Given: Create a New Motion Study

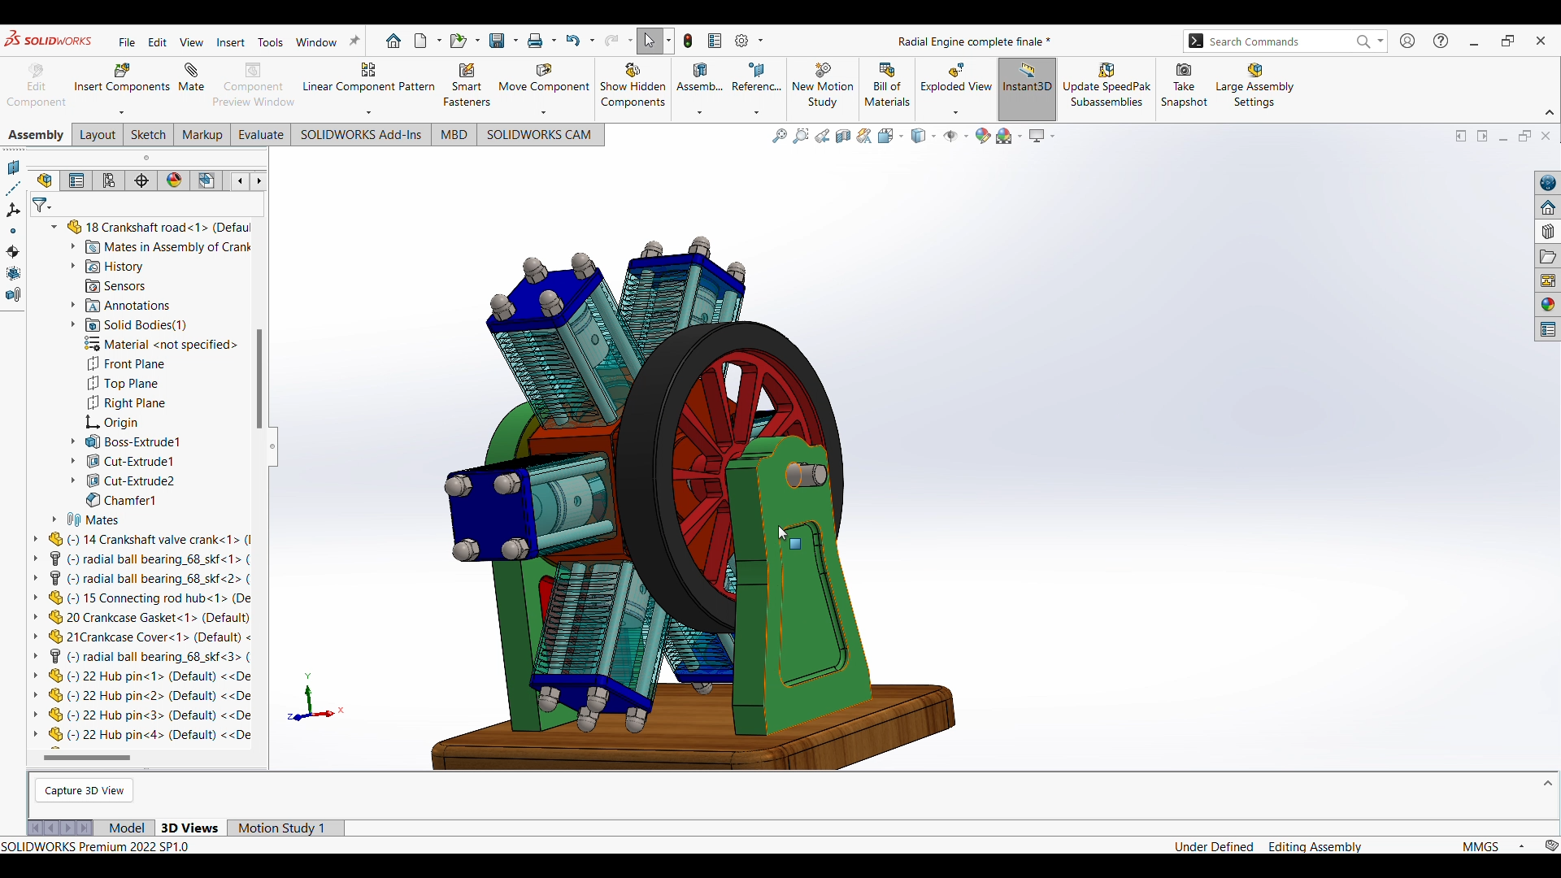Looking at the screenshot, I should click(823, 85).
